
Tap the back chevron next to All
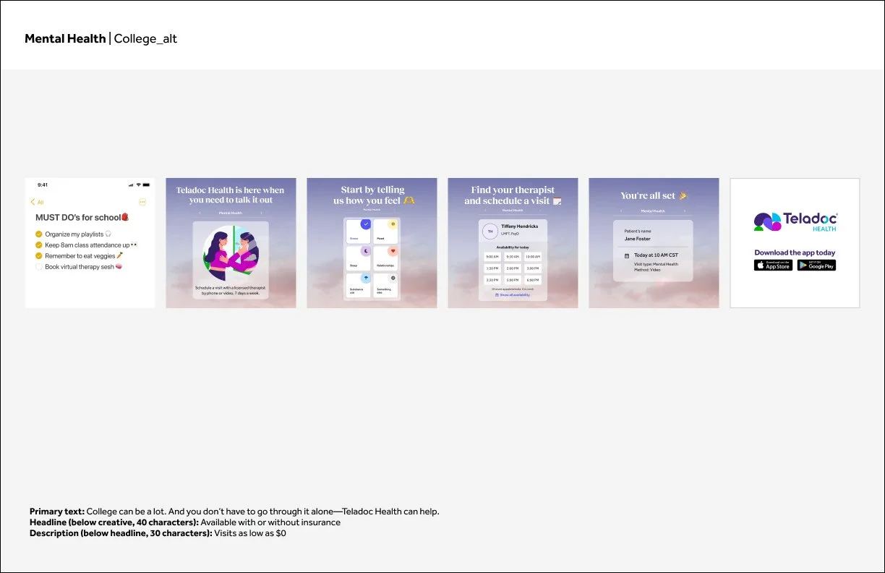coord(33,202)
